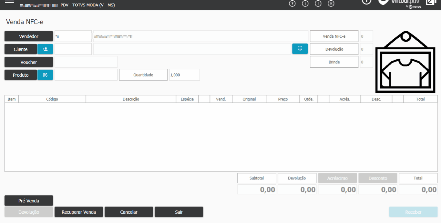Click the Sair button
The image size is (441, 223).
179,212
